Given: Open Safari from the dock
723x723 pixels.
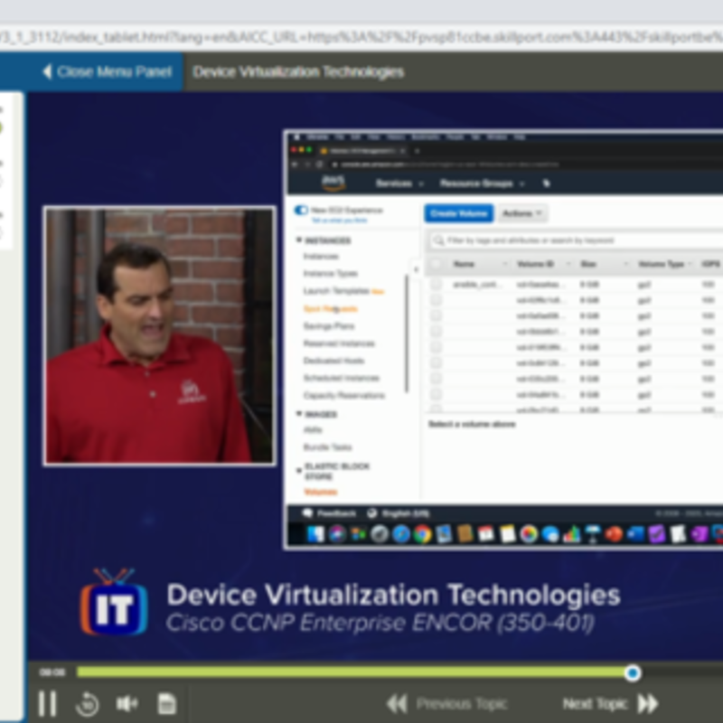Looking at the screenshot, I should tap(401, 534).
